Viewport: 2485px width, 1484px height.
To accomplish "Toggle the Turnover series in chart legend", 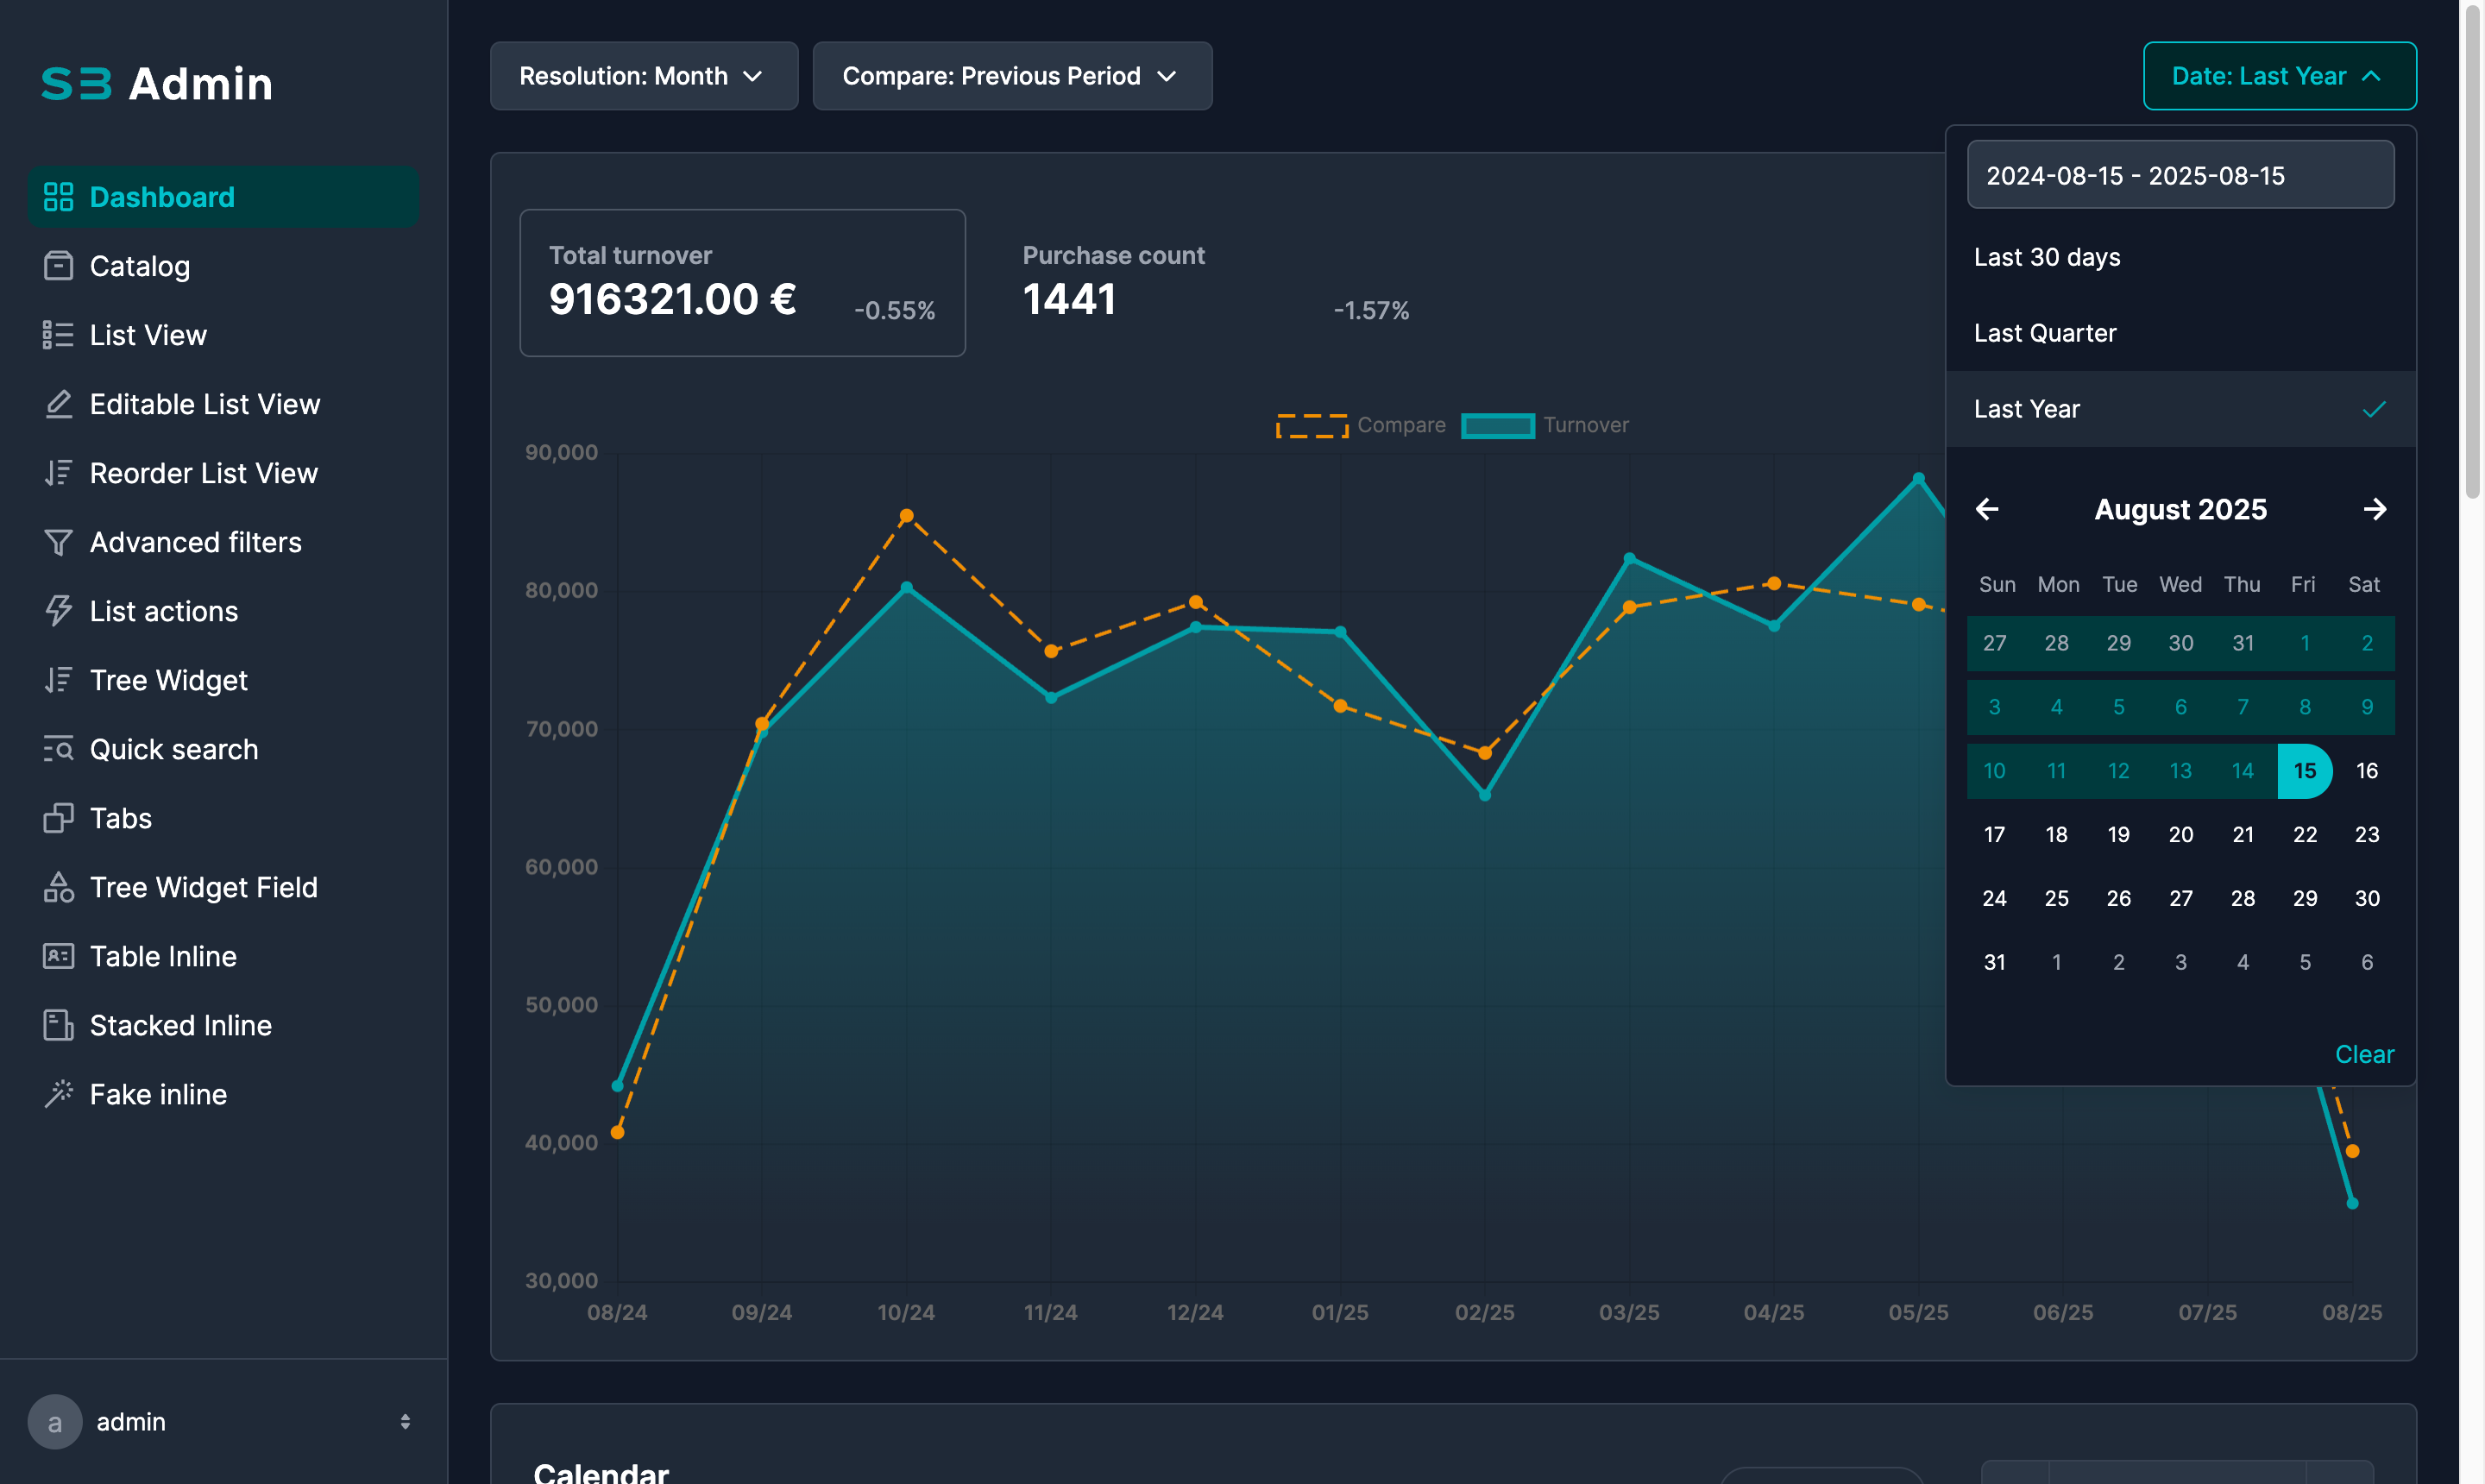I will point(1545,425).
